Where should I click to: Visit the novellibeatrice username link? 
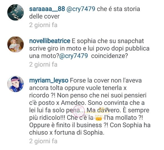pos(50,41)
